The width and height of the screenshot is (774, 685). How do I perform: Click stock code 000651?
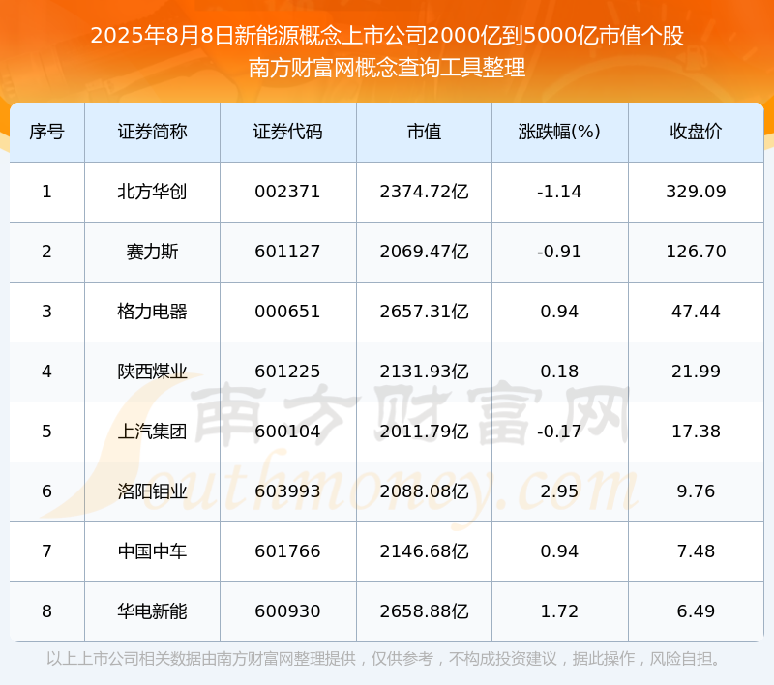coord(287,312)
